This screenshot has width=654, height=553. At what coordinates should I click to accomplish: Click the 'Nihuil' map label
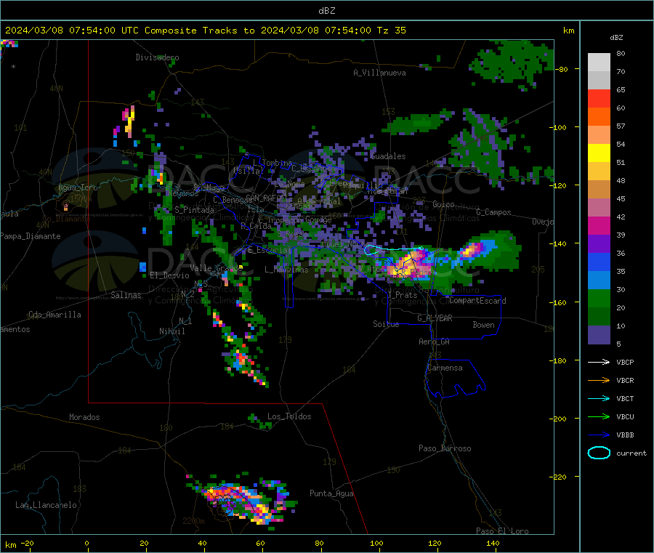(171, 331)
